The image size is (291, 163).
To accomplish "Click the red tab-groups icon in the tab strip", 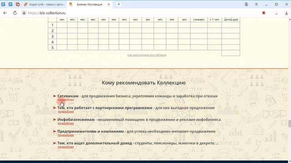I will 18,4.
